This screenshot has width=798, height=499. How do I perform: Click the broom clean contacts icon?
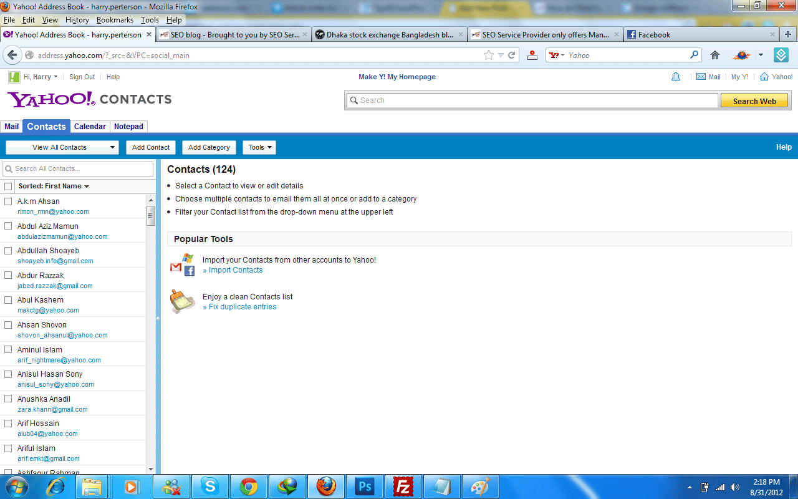pos(183,301)
